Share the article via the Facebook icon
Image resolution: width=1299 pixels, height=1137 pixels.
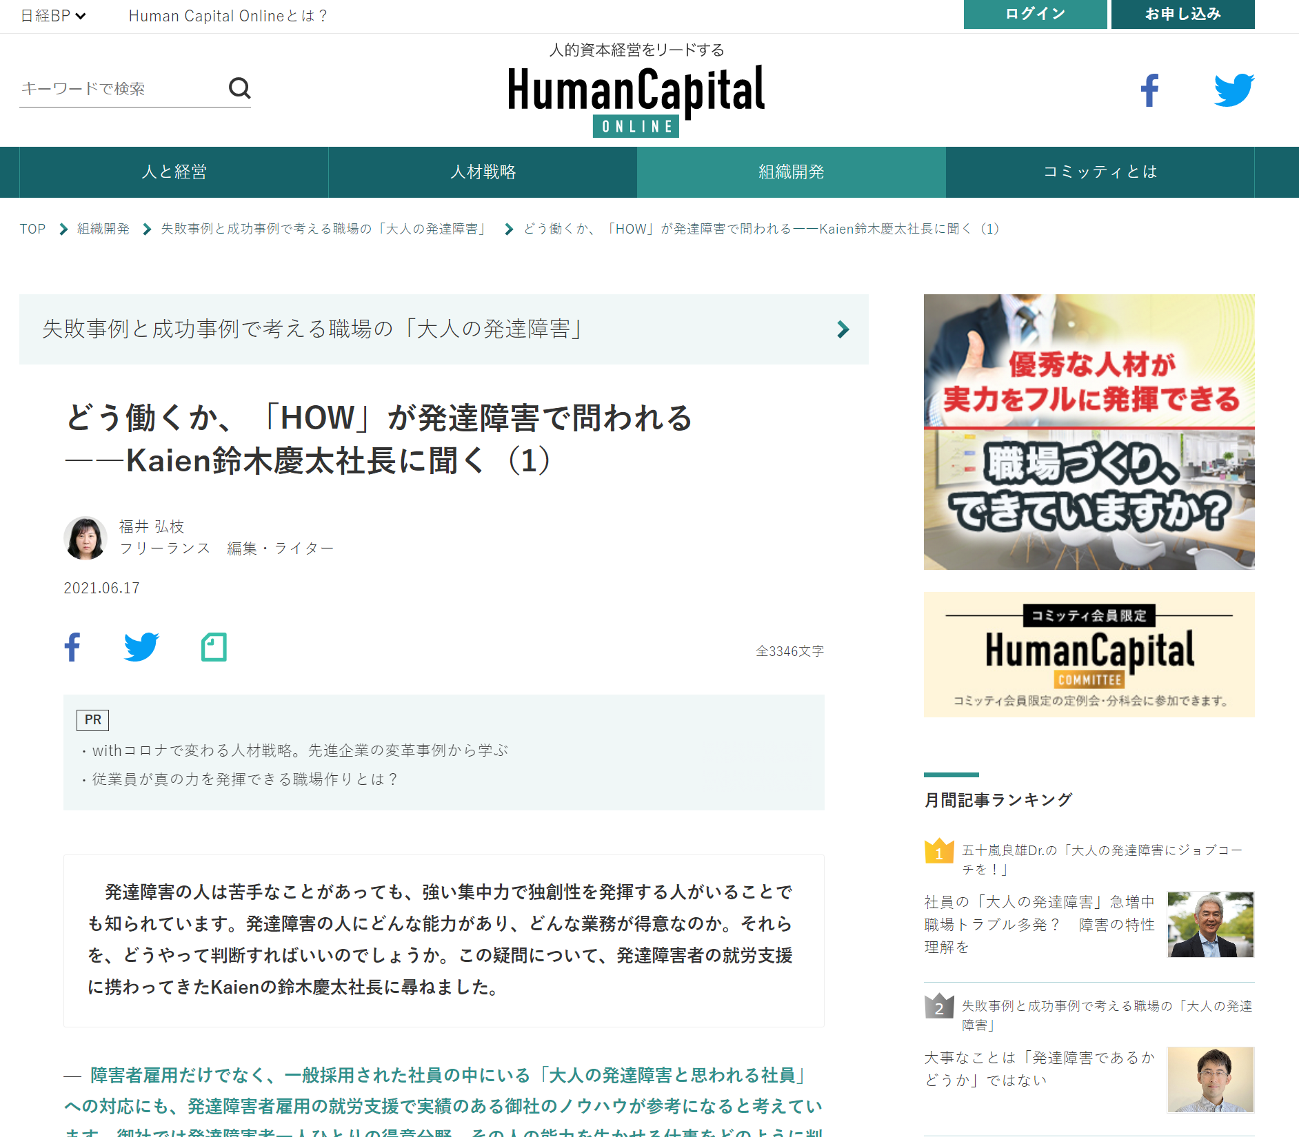(72, 648)
